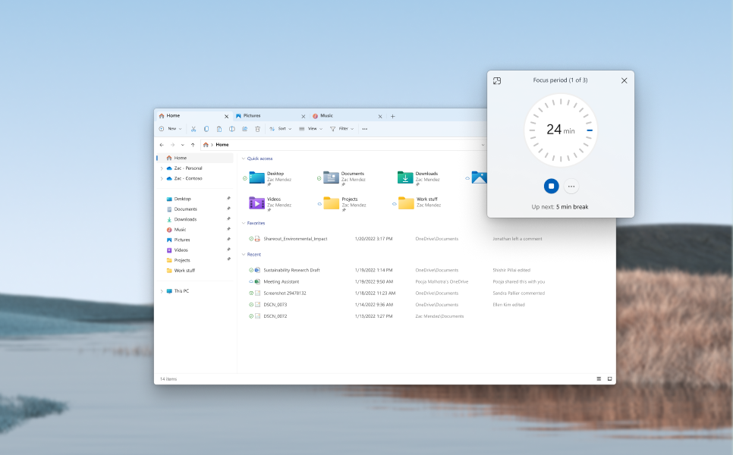
Task: Switch to details view icon in status bar
Action: pos(599,379)
